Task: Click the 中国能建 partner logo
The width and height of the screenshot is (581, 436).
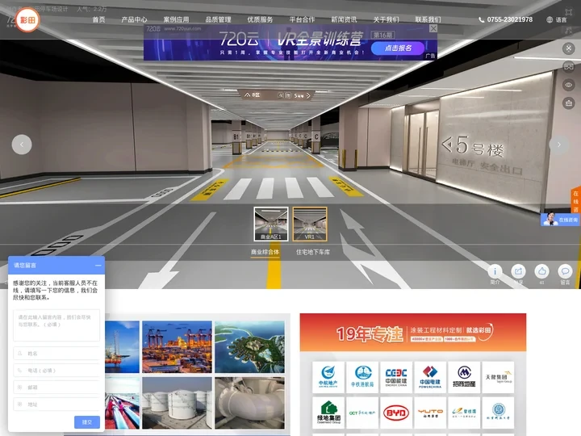Action: (x=396, y=377)
